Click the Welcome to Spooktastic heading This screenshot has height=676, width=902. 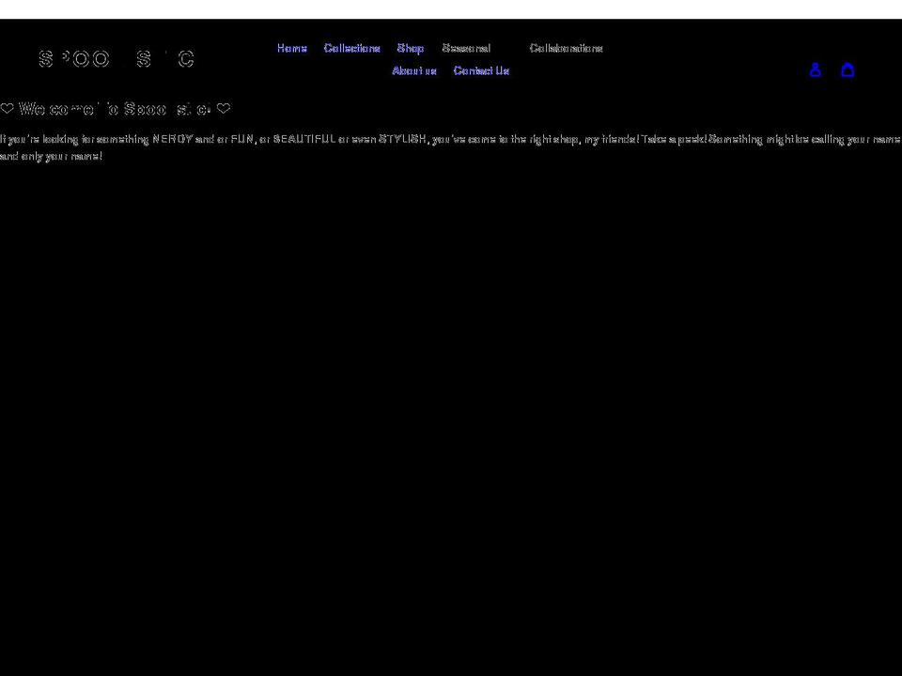pos(115,109)
